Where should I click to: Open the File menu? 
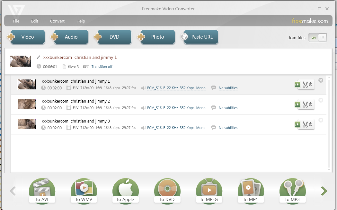[16, 21]
